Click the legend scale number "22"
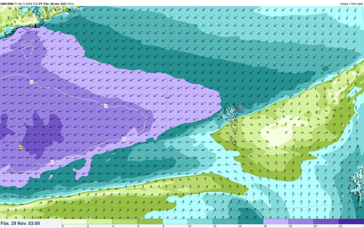The height and width of the screenshot is (228, 364). pyautogui.click(x=340, y=226)
